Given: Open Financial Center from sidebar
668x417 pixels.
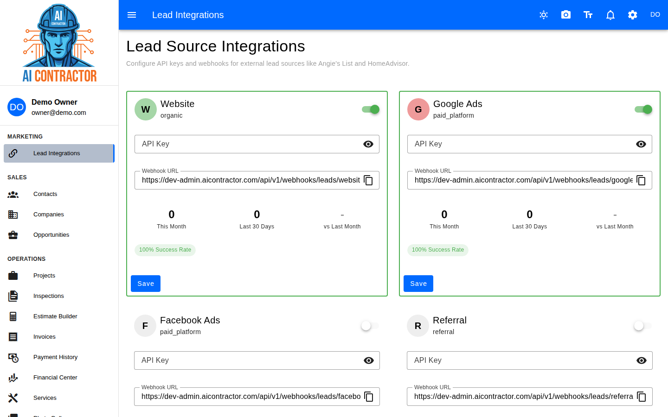Looking at the screenshot, I should 59,378.
